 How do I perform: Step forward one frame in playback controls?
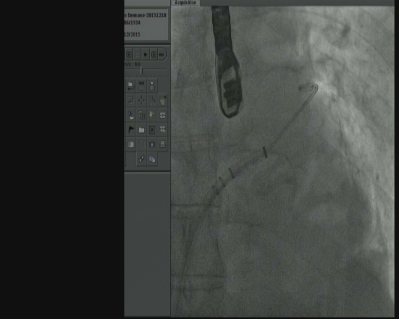154,54
